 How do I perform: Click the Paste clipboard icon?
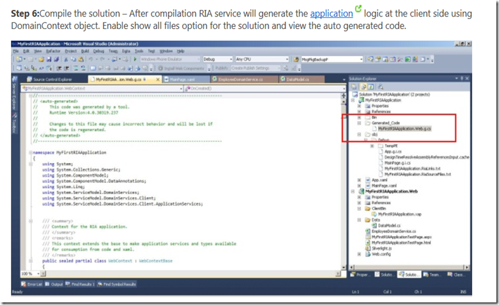tap(81, 59)
